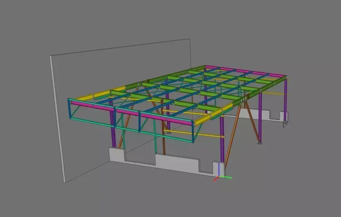Click the coordinate axis origin gizmo
341x217 pixels.
point(219,177)
